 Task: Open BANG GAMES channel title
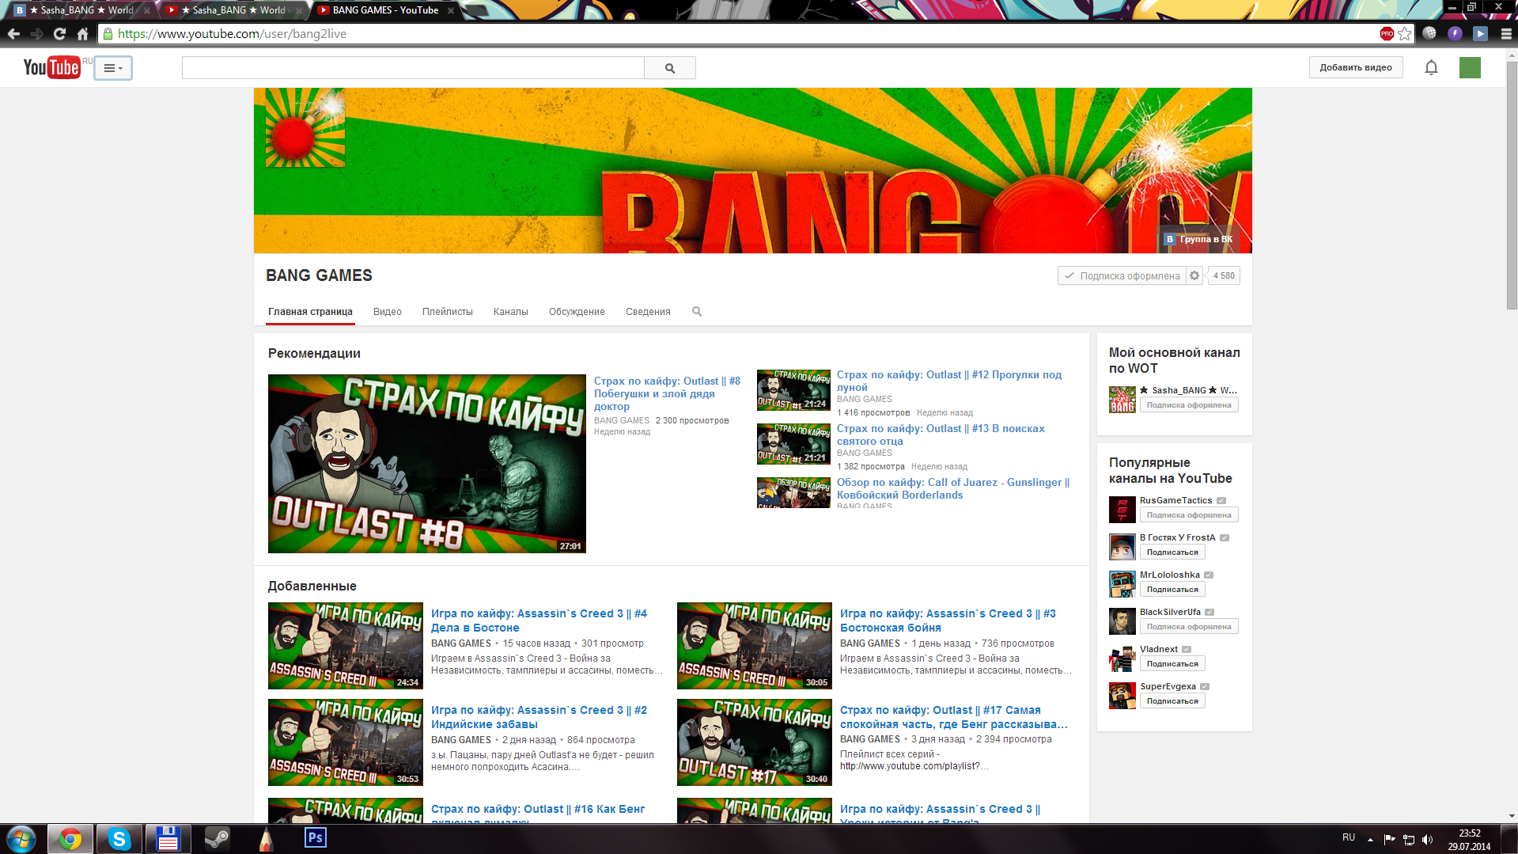[319, 275]
